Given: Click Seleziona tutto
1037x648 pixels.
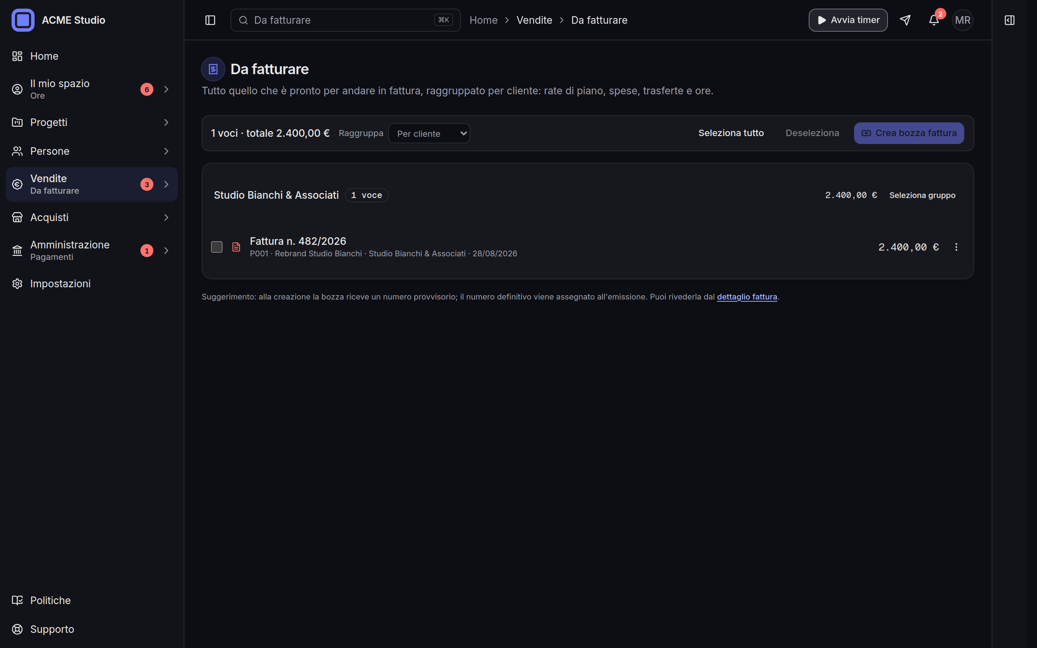Looking at the screenshot, I should coord(731,133).
